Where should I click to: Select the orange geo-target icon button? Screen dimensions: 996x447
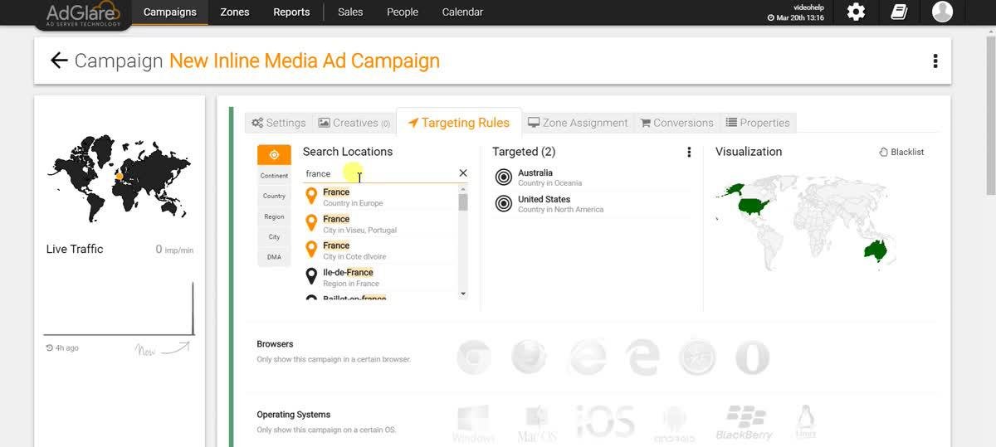274,155
